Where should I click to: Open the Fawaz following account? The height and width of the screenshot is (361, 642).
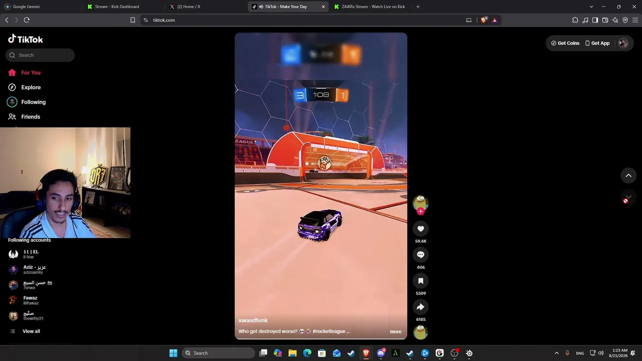click(24, 300)
